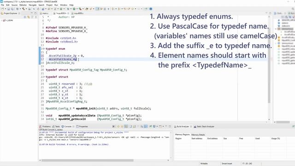Viewport: 295px width, 166px height.
Task: Maximize the Project Explorer panel
Action: click(x=35, y=13)
